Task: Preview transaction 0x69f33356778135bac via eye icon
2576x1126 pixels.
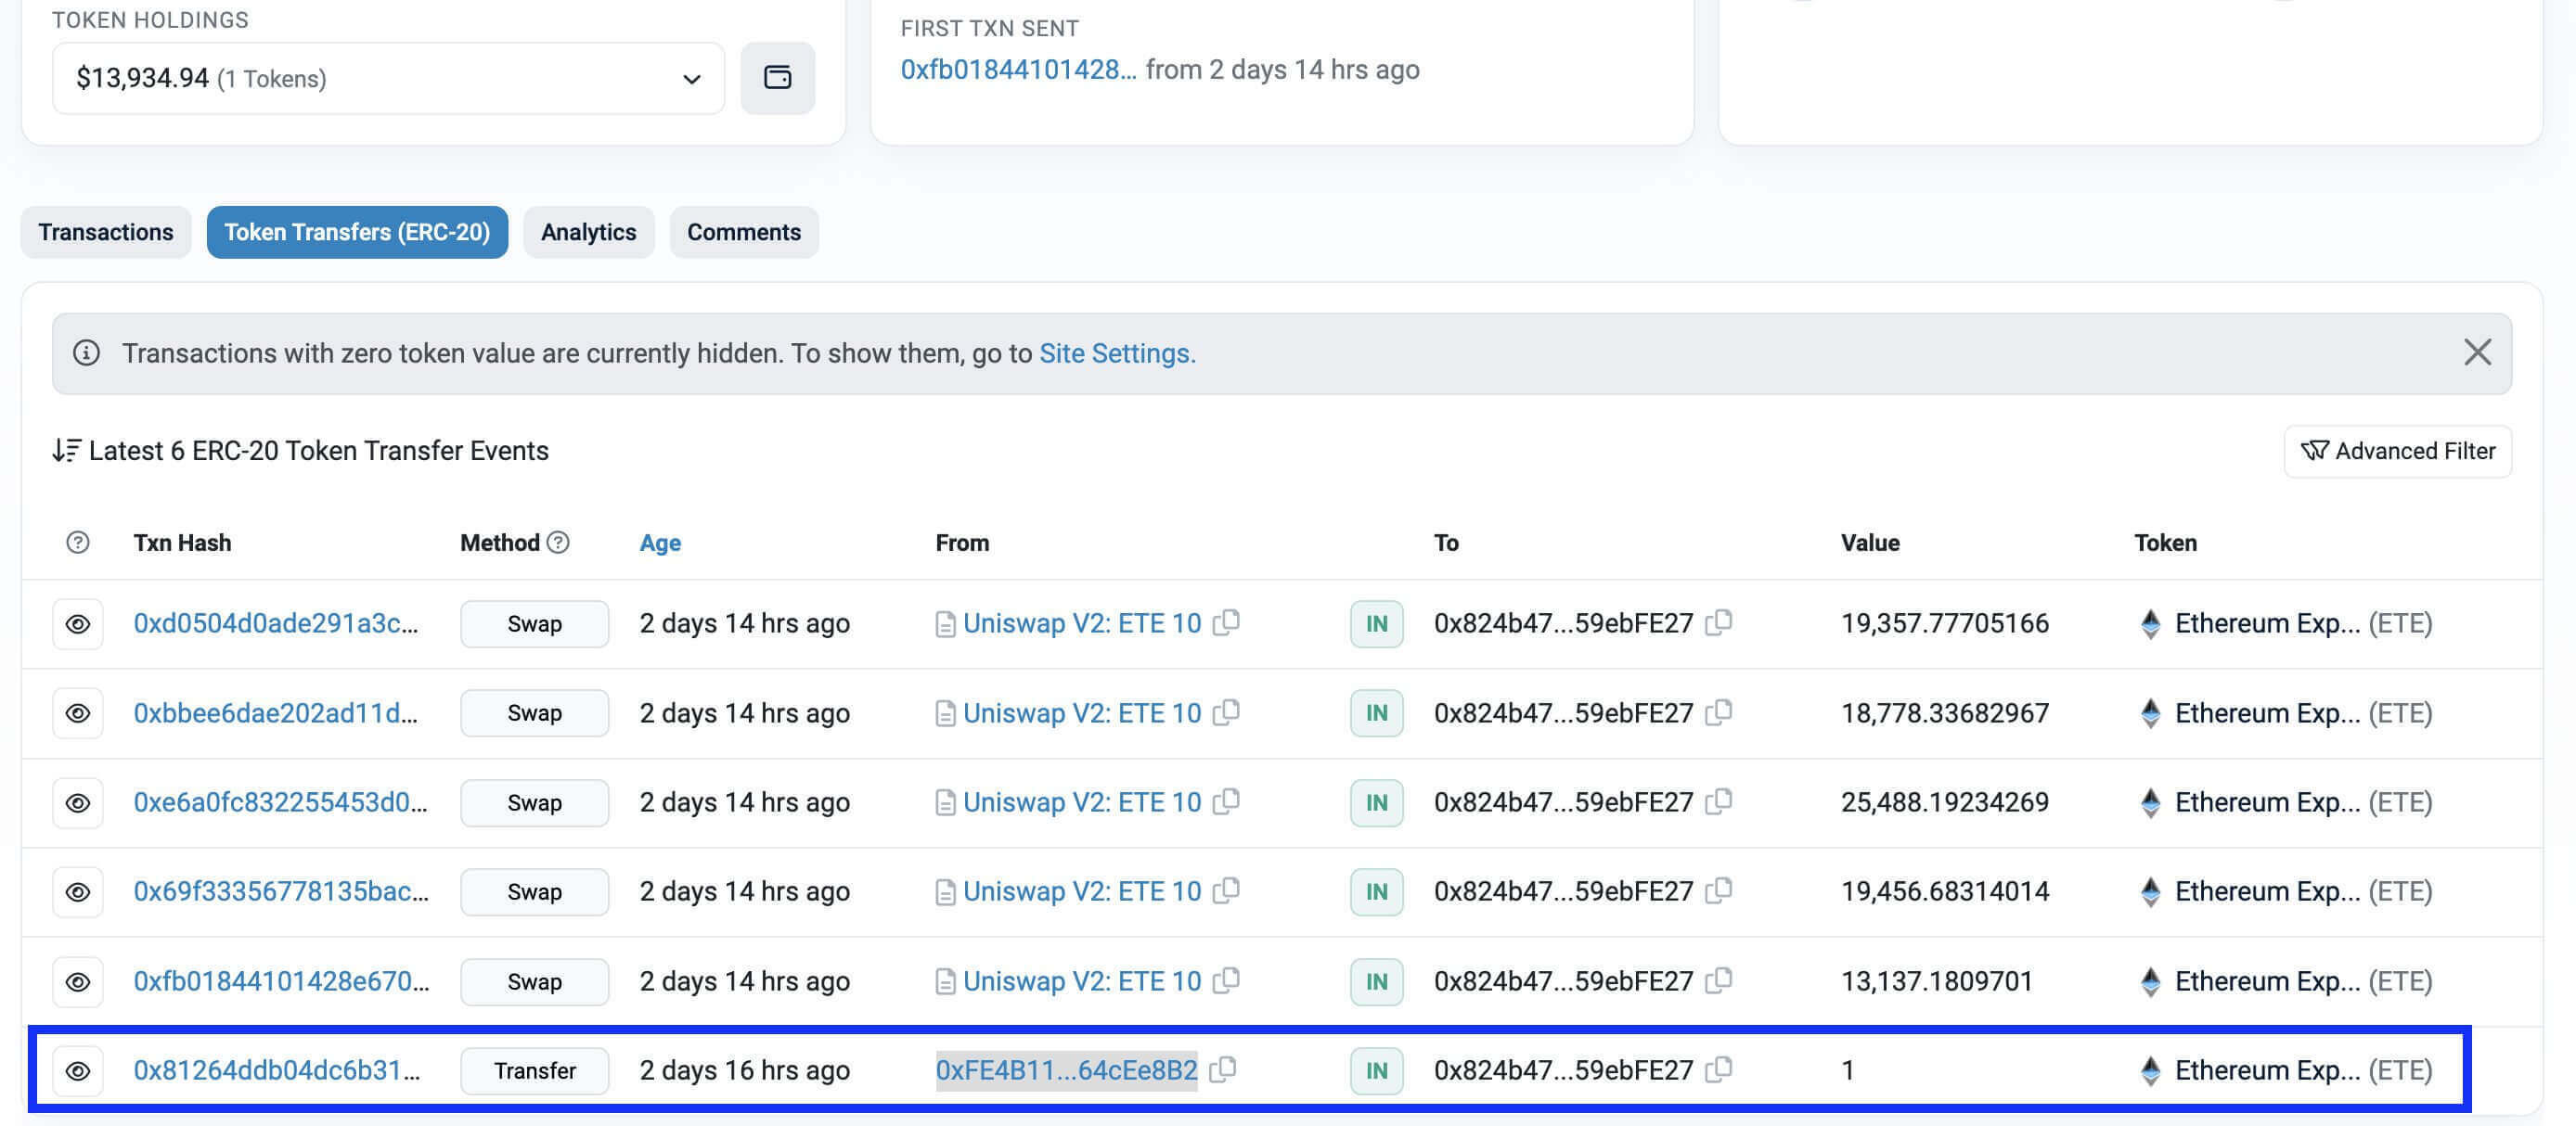Action: coord(78,892)
